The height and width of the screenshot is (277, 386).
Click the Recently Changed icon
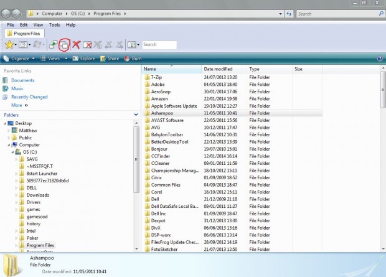click(6, 96)
